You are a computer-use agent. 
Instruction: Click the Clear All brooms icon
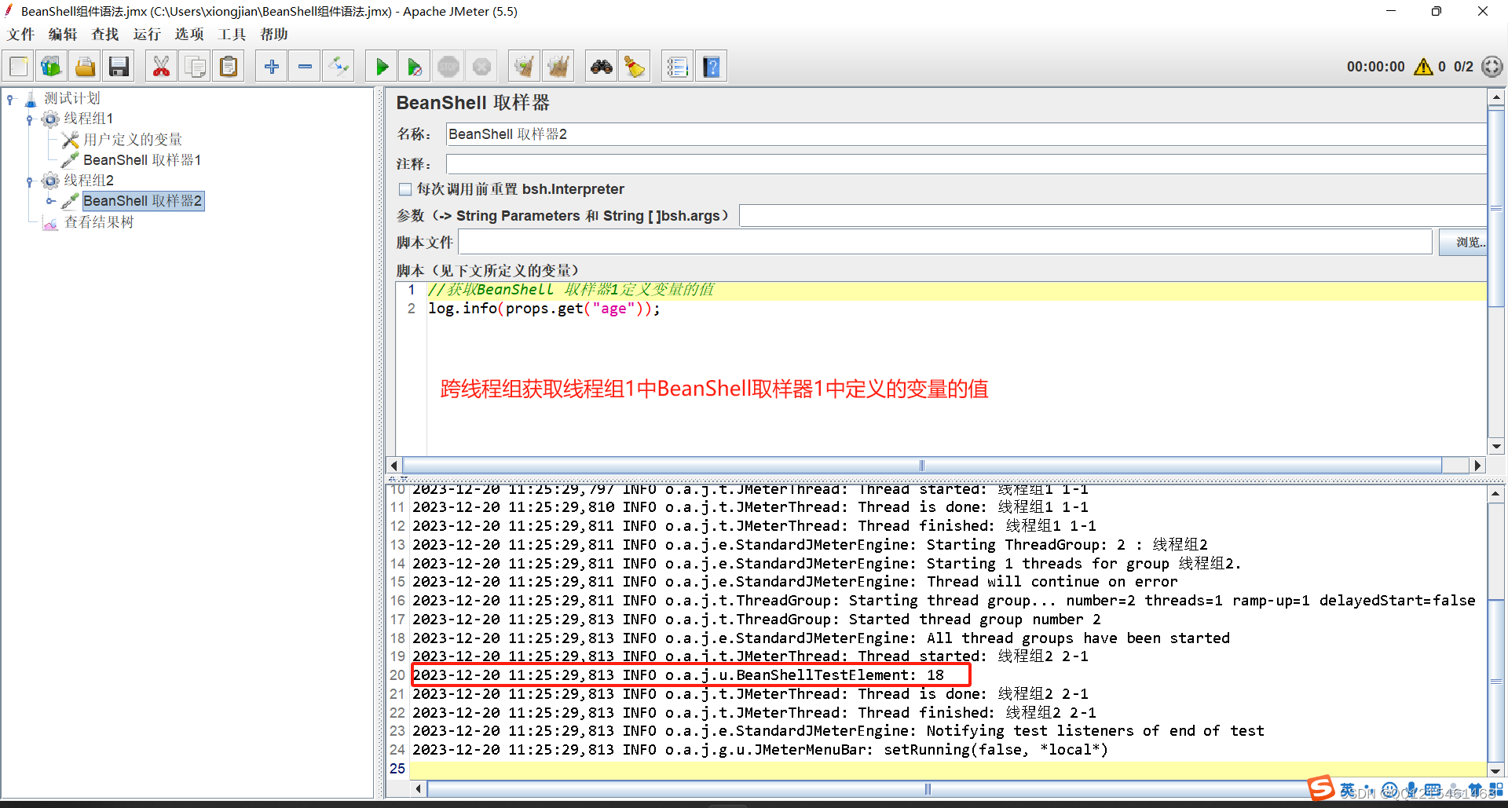(558, 67)
